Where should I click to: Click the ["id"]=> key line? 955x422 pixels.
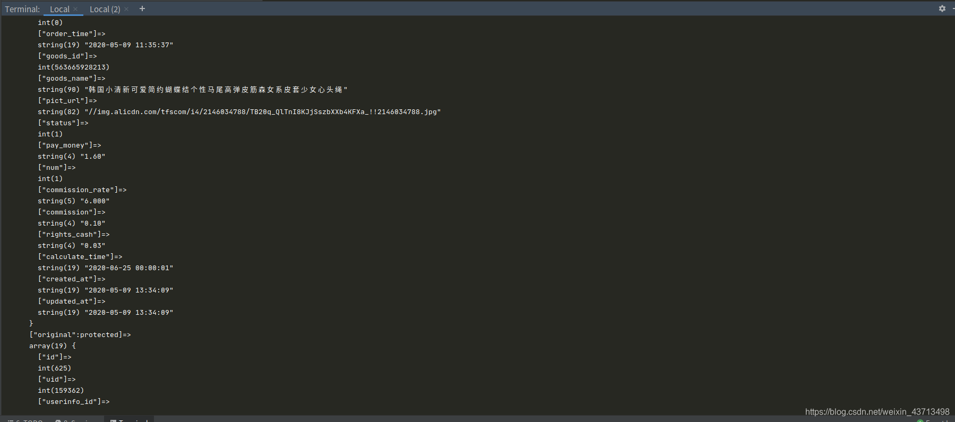[55, 357]
